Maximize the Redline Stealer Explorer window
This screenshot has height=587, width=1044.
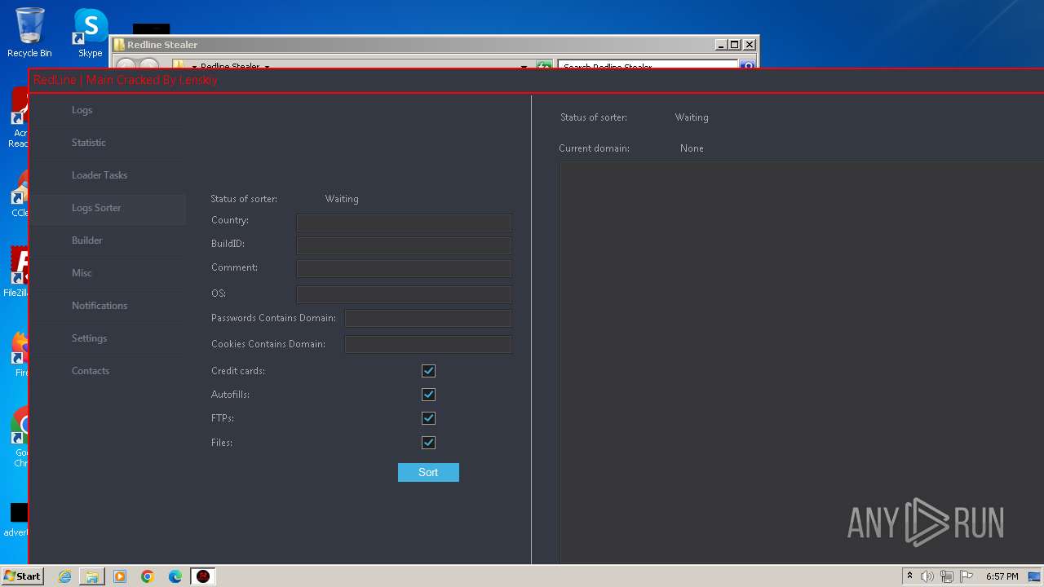pos(735,45)
